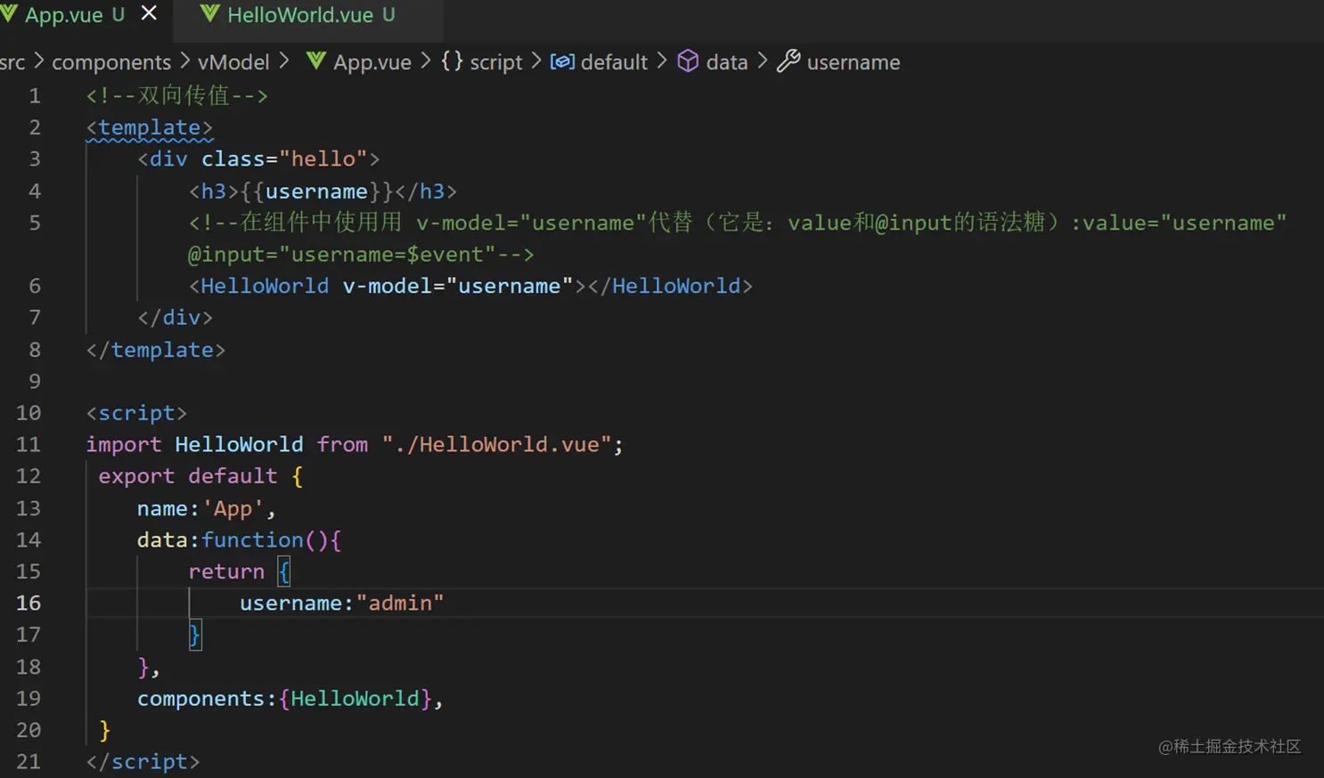Click v-model="username" on the HelloWorld tag
This screenshot has height=778, width=1324.
point(458,286)
